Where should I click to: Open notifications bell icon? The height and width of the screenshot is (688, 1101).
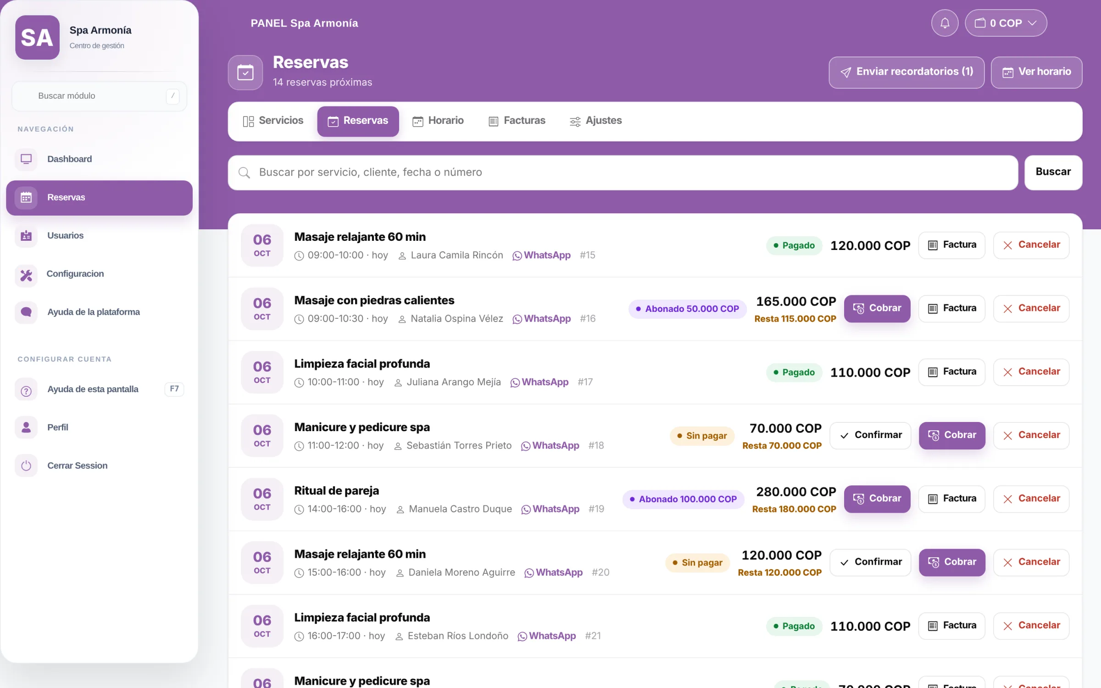(945, 23)
